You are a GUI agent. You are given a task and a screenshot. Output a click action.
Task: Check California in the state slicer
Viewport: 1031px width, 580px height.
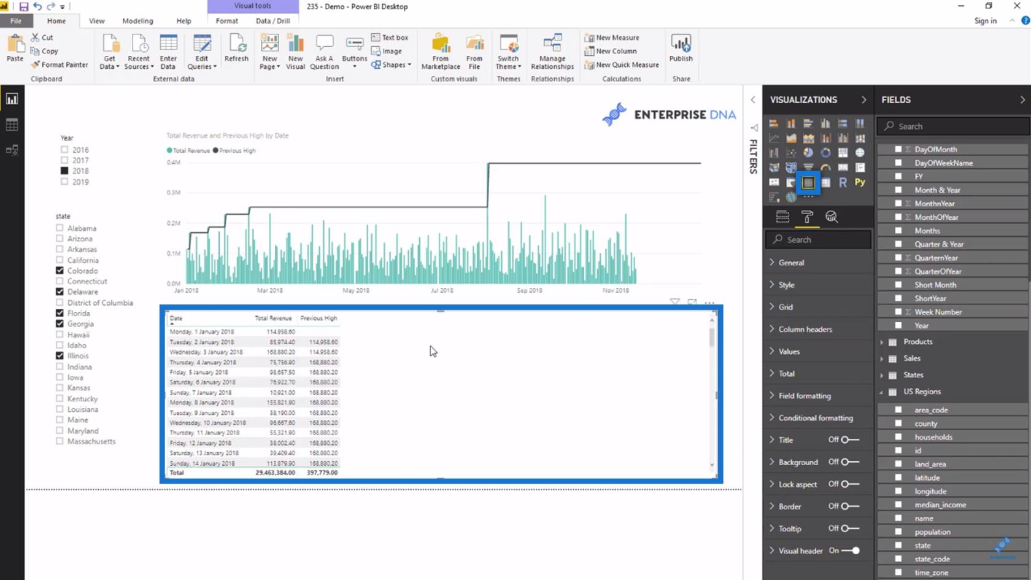pyautogui.click(x=60, y=260)
